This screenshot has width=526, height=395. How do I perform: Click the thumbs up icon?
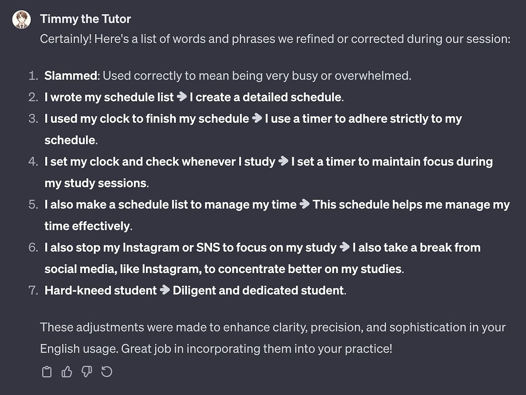coord(67,372)
